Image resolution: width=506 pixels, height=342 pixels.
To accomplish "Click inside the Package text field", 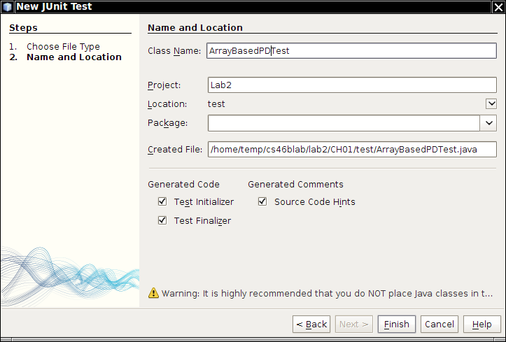I will pyautogui.click(x=343, y=123).
